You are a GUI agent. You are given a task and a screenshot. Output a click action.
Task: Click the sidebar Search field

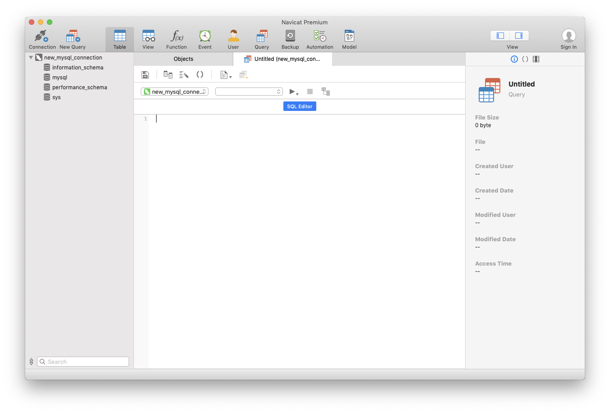(x=83, y=362)
